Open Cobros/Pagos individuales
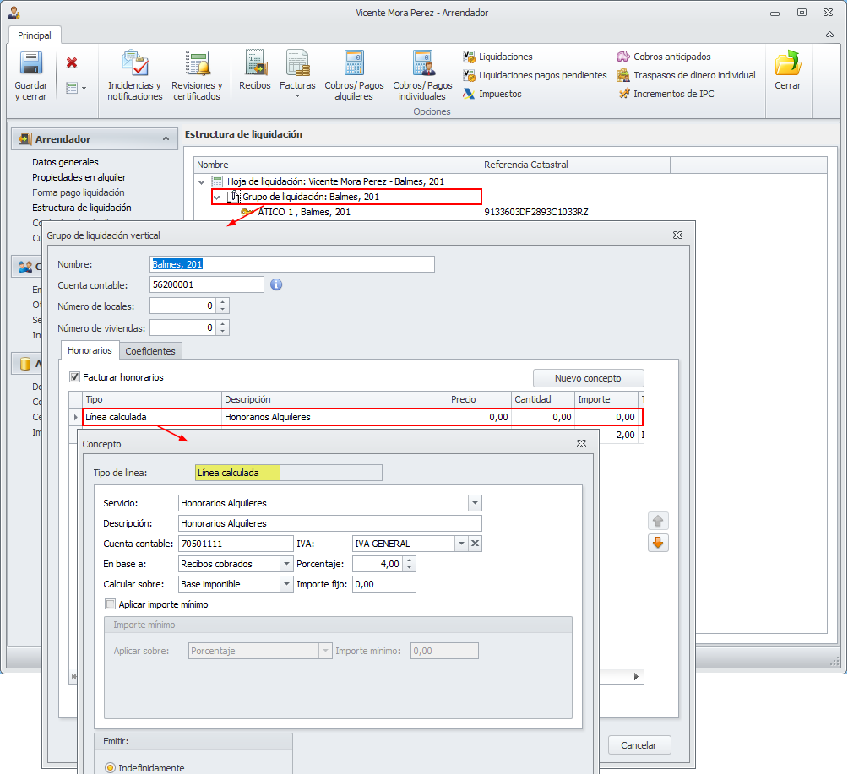 pyautogui.click(x=422, y=65)
